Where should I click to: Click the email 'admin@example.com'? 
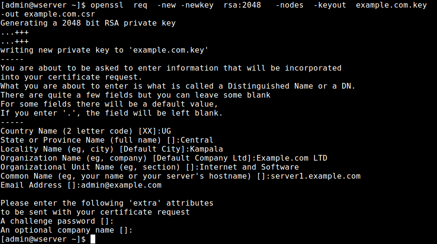point(121,185)
